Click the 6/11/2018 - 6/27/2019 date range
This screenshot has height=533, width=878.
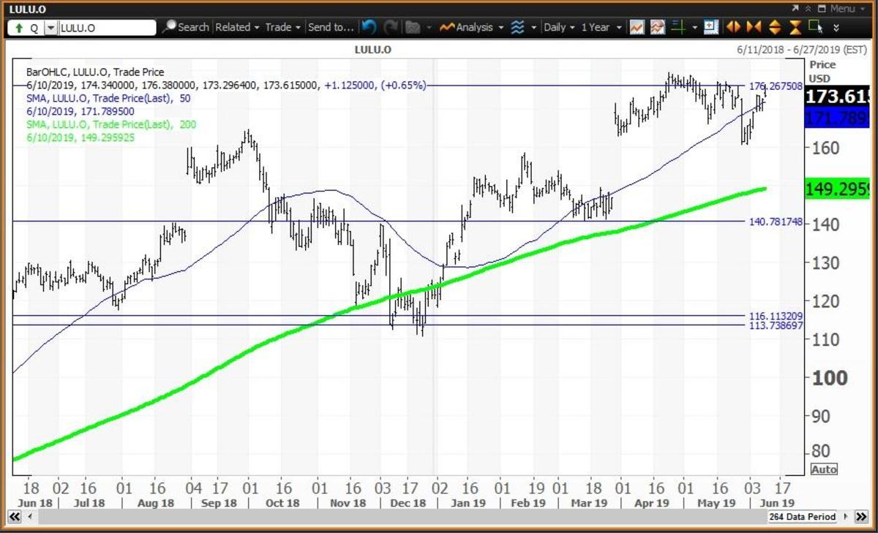point(801,50)
